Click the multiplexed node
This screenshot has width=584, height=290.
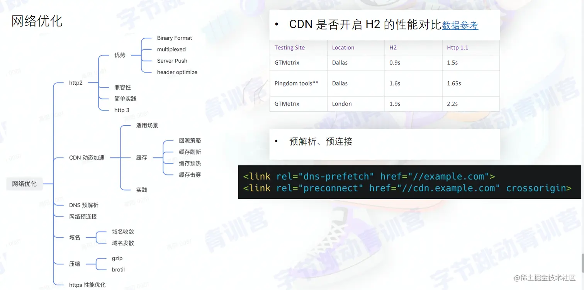(171, 49)
